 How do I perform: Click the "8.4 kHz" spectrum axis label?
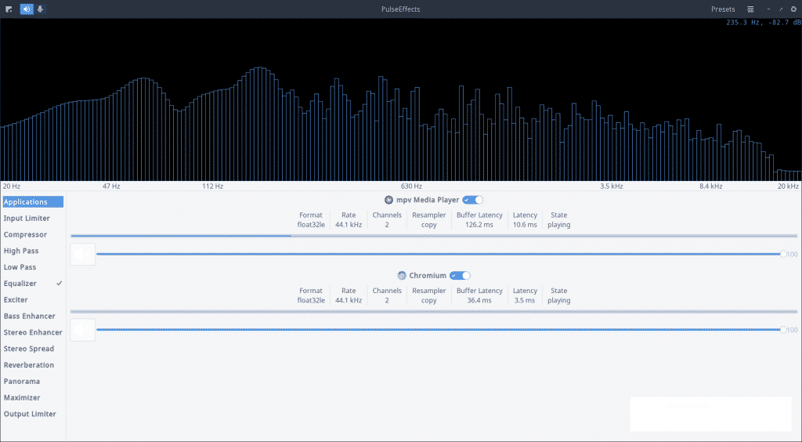711,187
